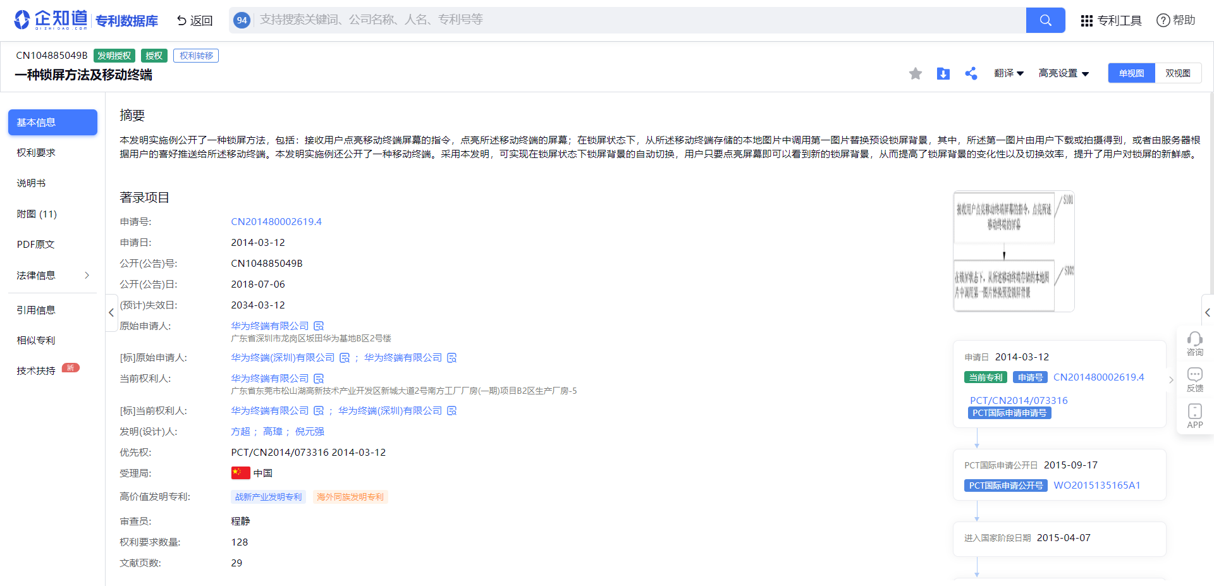Expand the 法律信息 sidebar item
The width and height of the screenshot is (1214, 586).
[52, 275]
